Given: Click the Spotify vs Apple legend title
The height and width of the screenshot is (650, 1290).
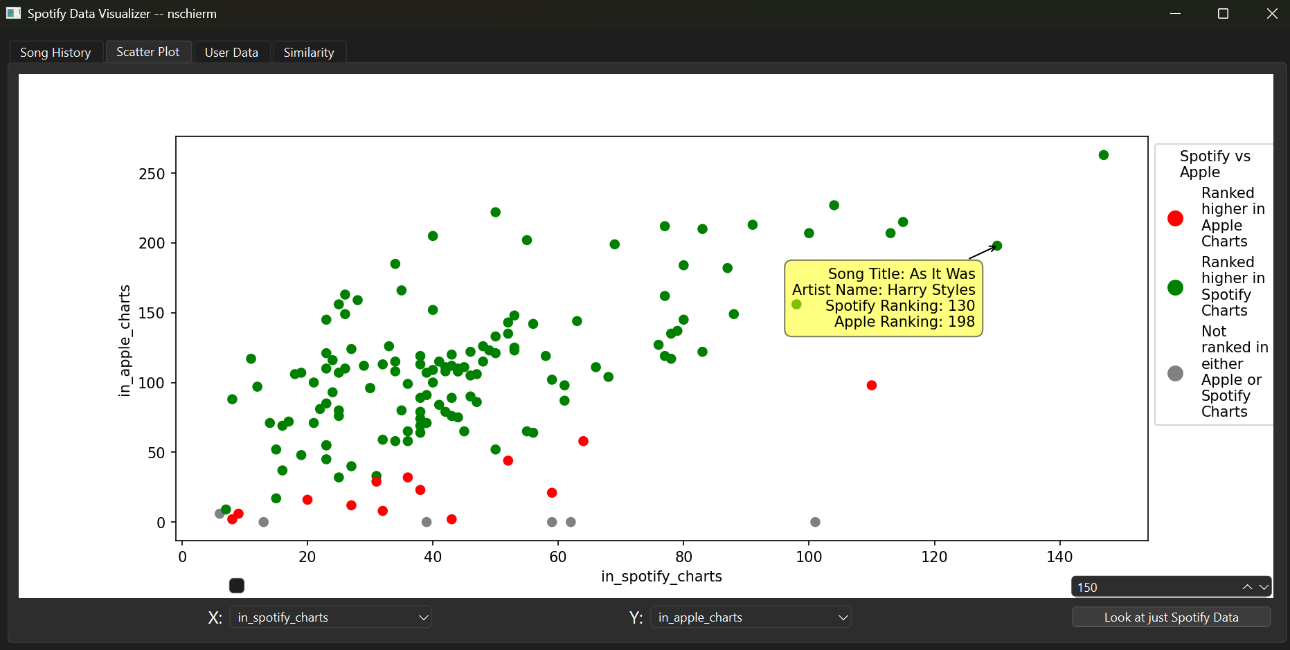Looking at the screenshot, I should (x=1215, y=164).
